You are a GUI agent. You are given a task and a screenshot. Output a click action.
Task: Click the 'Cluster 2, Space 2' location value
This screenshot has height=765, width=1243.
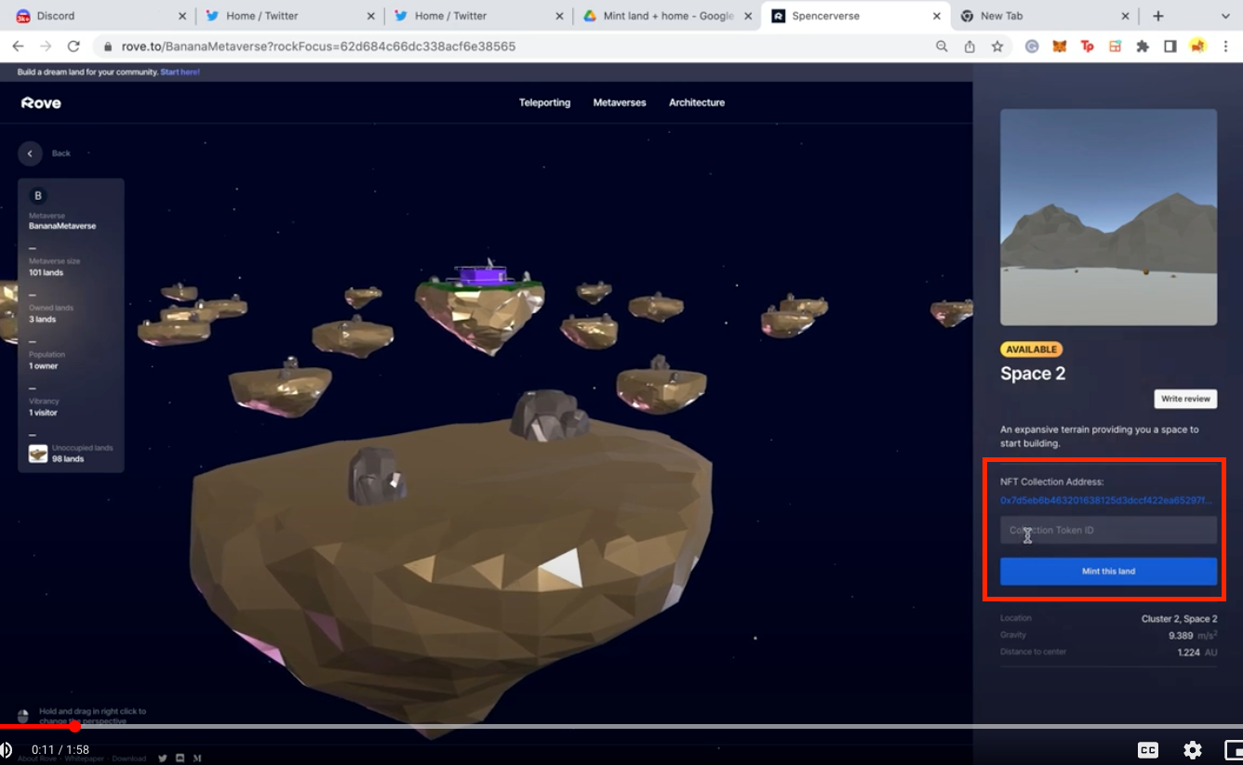(x=1179, y=618)
